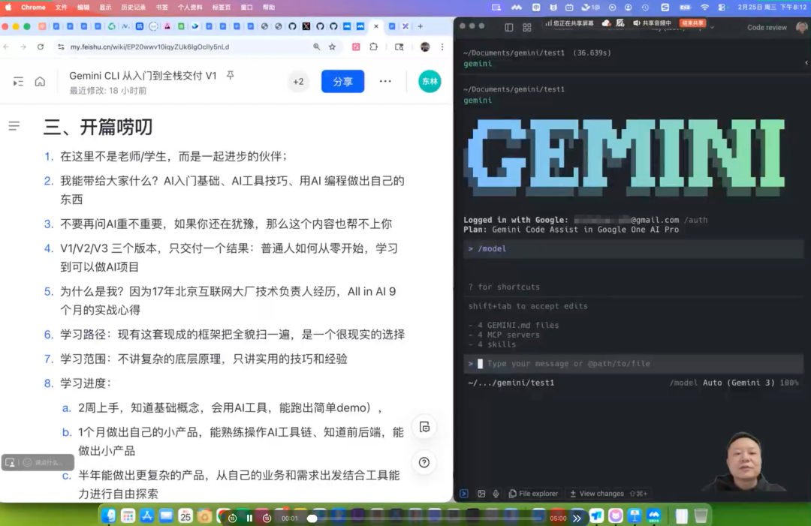Click the blue 分享 button
The image size is (811, 526).
tap(342, 82)
